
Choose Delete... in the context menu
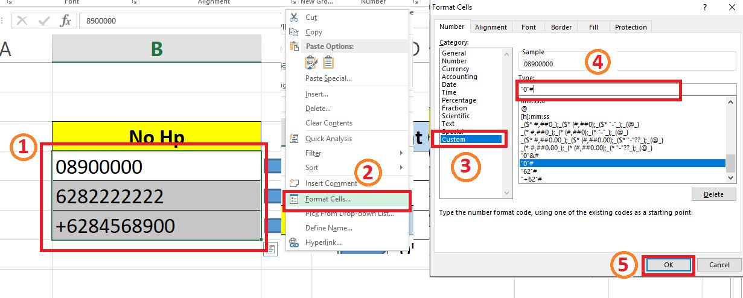[318, 109]
